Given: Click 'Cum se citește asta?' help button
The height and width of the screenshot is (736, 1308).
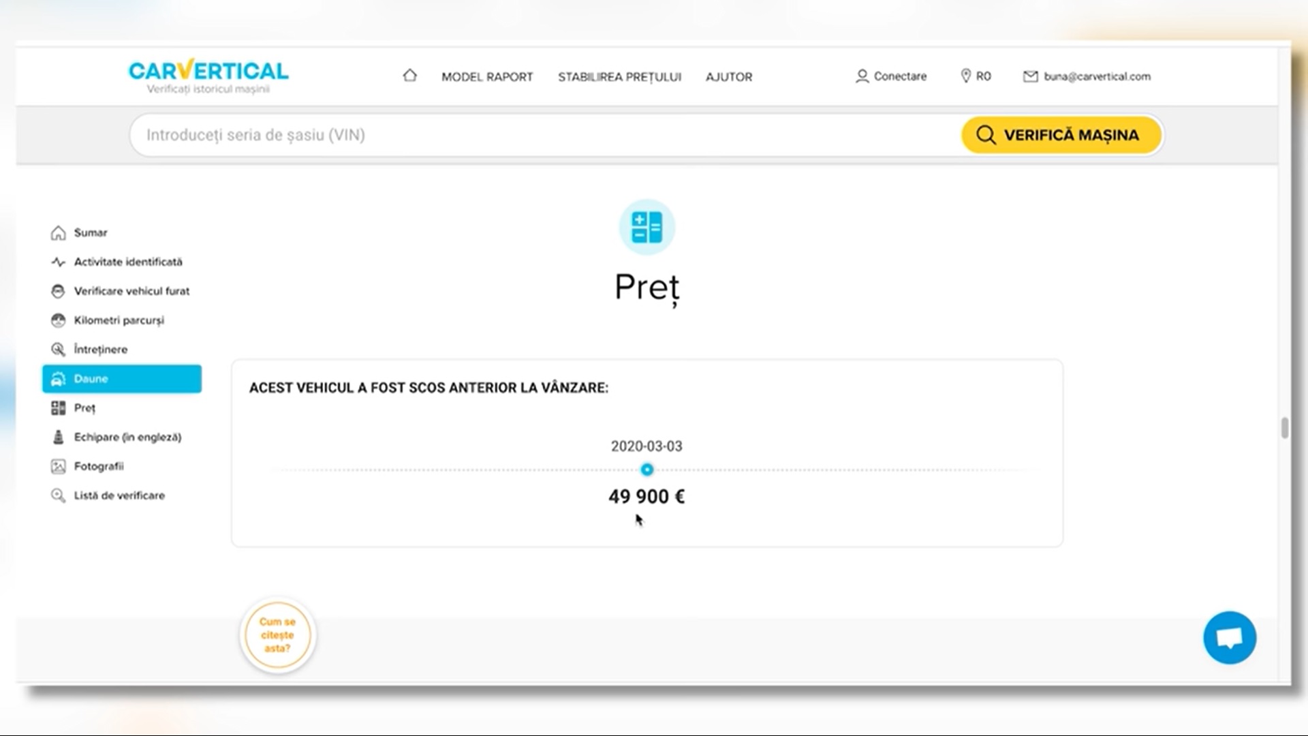Looking at the screenshot, I should [x=277, y=635].
